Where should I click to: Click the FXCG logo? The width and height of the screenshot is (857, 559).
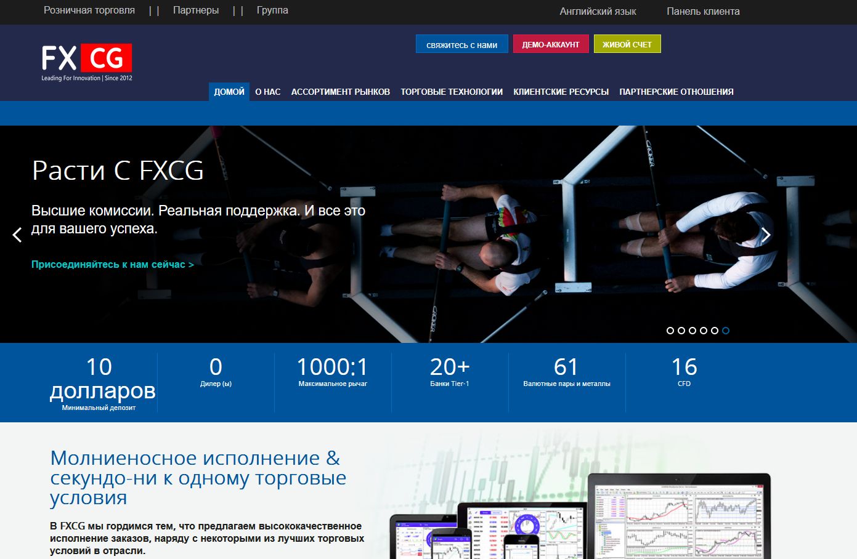(x=85, y=58)
